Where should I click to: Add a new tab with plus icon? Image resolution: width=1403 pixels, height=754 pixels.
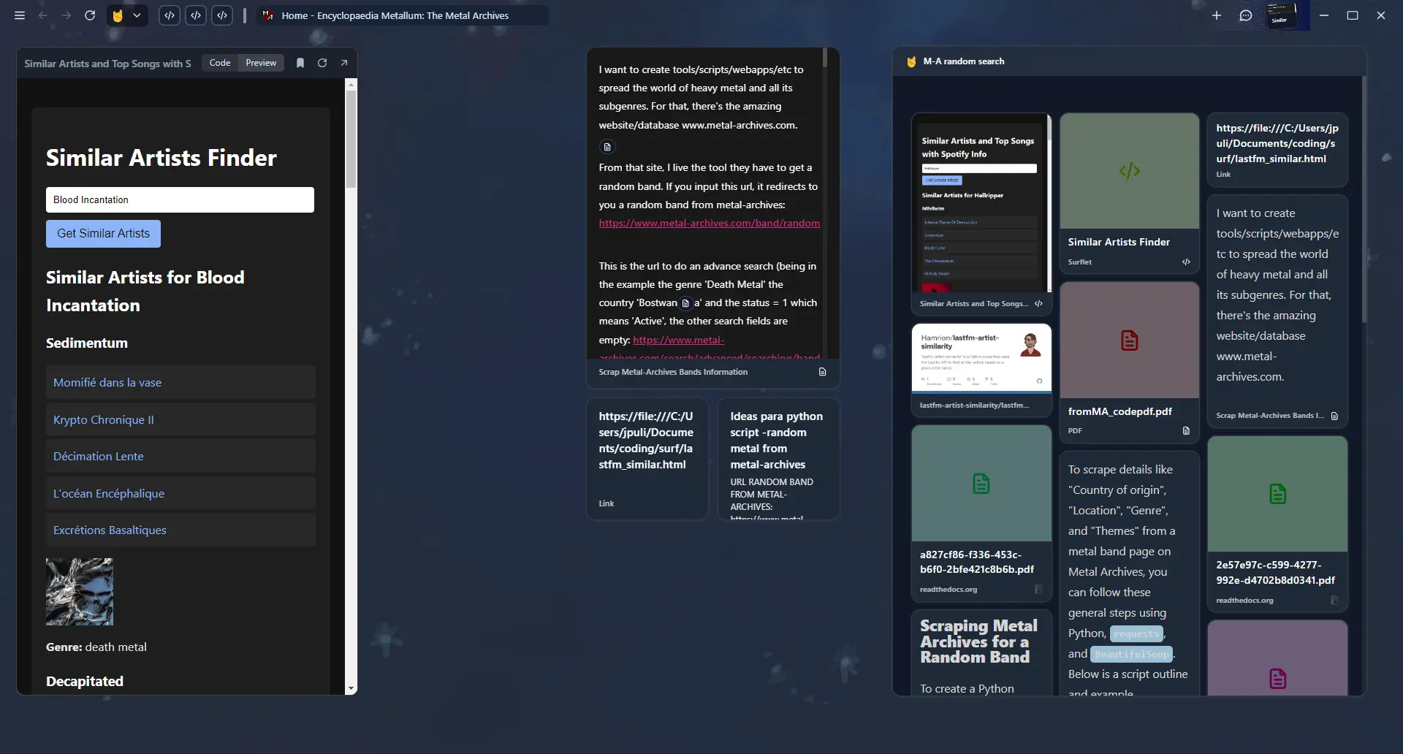1217,15
